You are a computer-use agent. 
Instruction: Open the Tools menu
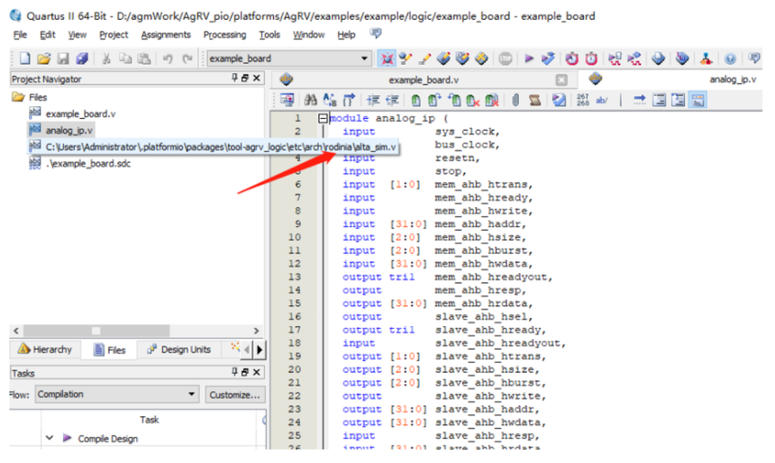pyautogui.click(x=269, y=34)
